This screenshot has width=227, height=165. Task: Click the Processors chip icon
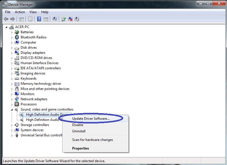click(17, 104)
